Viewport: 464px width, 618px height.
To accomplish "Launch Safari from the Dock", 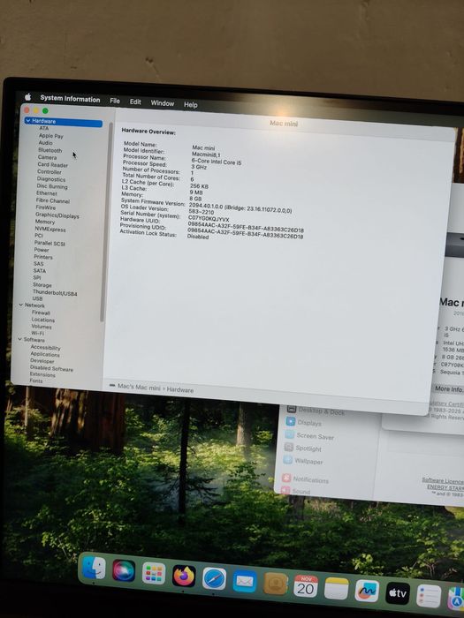I will pyautogui.click(x=214, y=579).
